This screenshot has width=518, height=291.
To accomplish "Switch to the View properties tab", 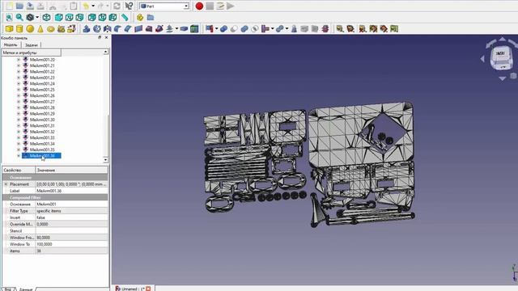I will 8,289.
